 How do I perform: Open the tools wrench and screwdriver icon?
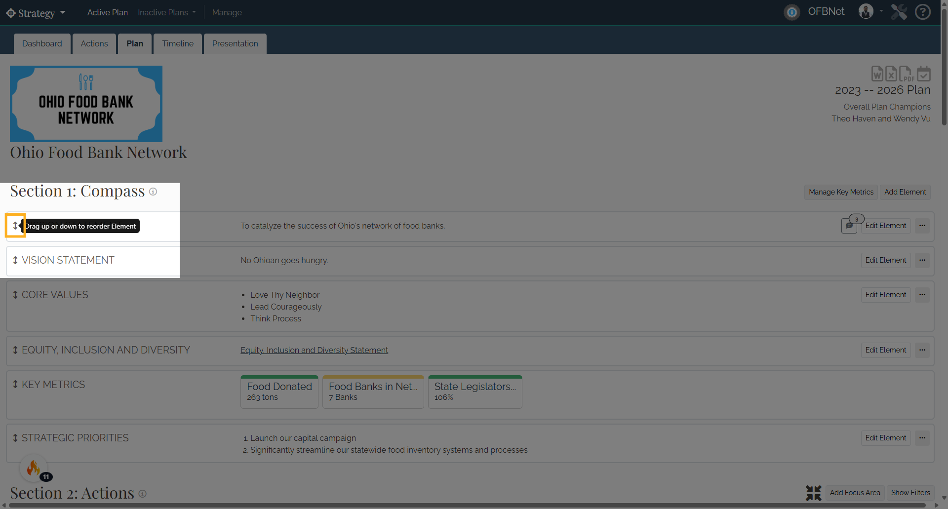tap(899, 11)
